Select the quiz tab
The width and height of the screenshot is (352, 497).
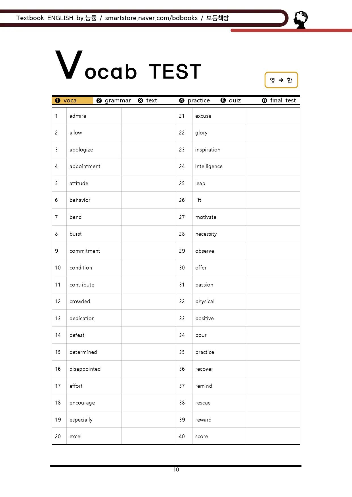(231, 100)
